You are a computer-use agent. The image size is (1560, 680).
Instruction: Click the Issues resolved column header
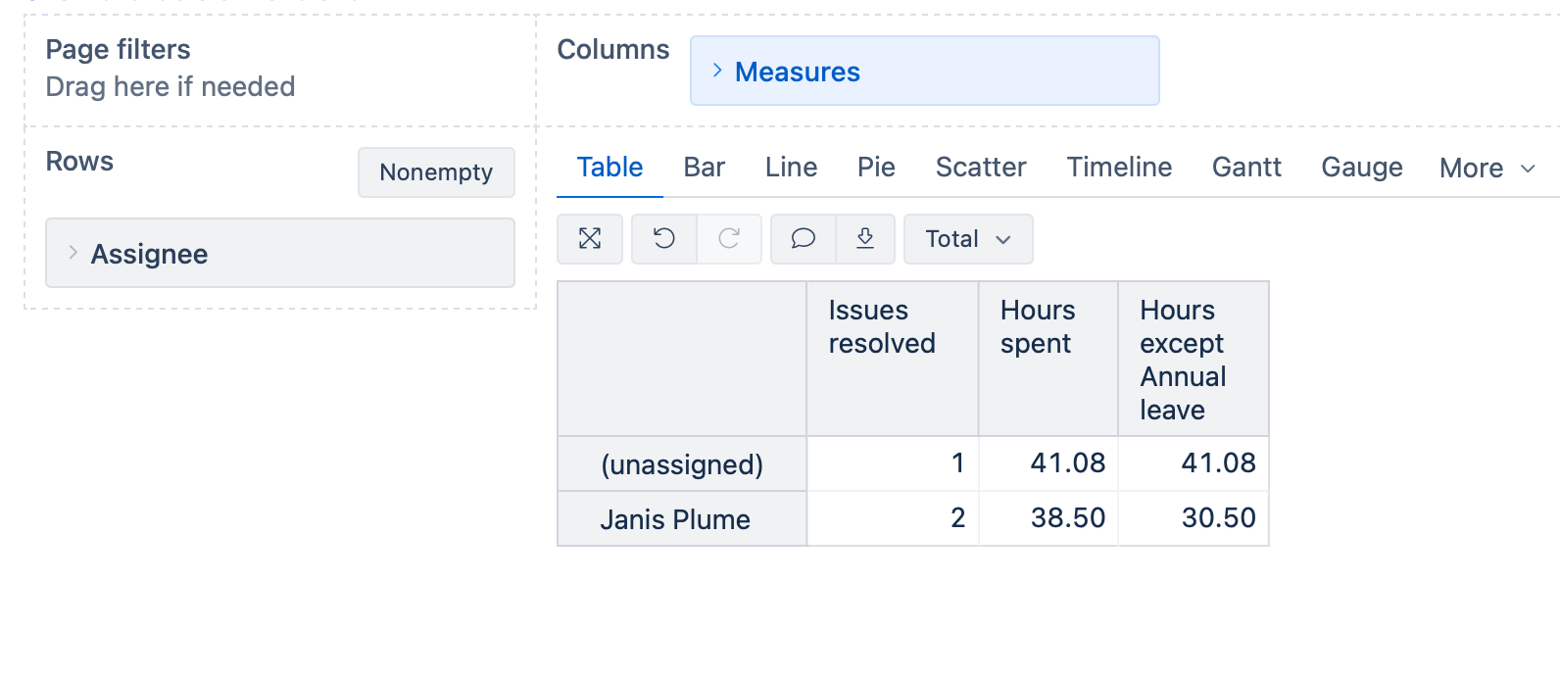882,327
